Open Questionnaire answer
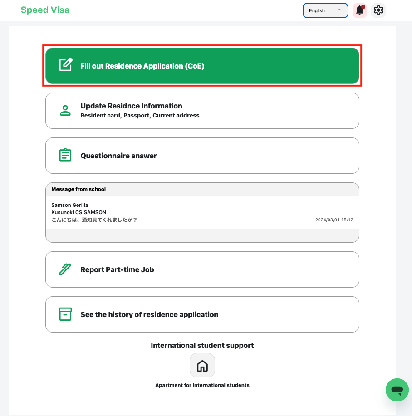This screenshot has height=416, width=412. (202, 156)
